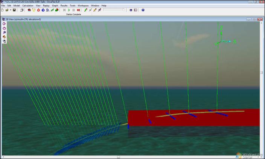Select the zoom magnifier tool in view
Image resolution: width=265 pixels, height=159 pixels.
click(4, 32)
